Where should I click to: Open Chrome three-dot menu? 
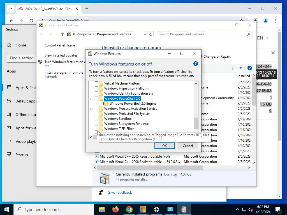point(276,21)
